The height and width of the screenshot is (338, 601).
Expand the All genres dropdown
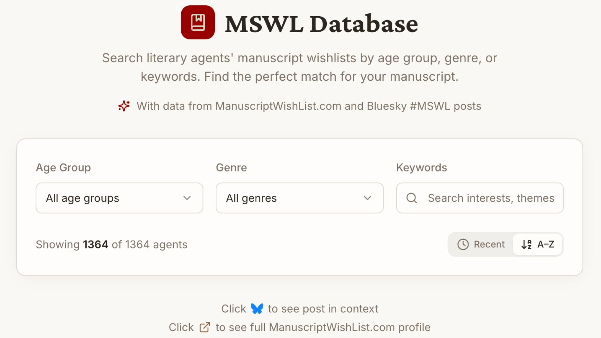(299, 198)
